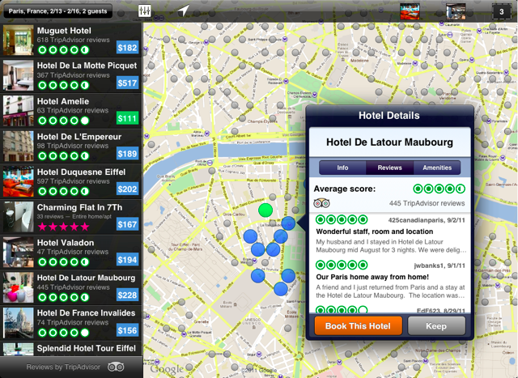518x378 pixels.
Task: Select Hotel De L'Empereur listing
Action: [71, 146]
